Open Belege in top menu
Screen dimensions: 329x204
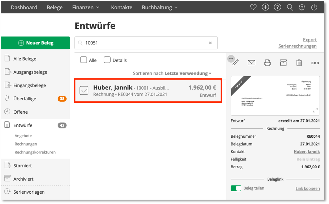pos(55,7)
